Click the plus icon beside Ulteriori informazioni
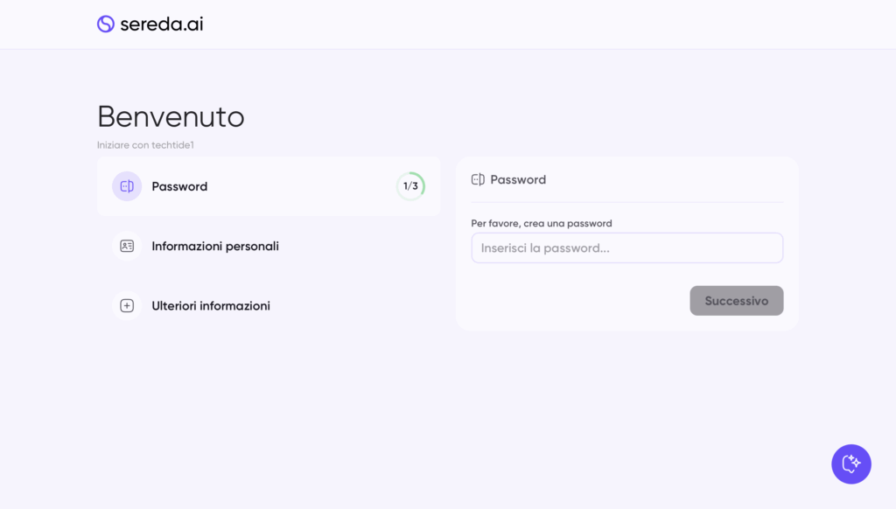Viewport: 896px width, 509px height. coord(127,306)
